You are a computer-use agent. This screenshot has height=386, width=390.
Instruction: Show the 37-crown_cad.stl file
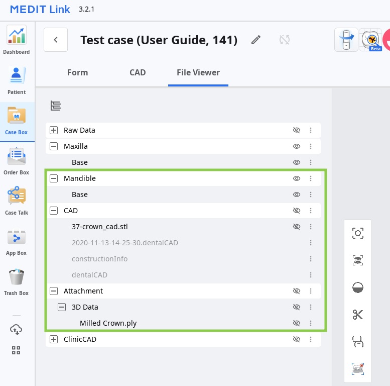pos(297,227)
